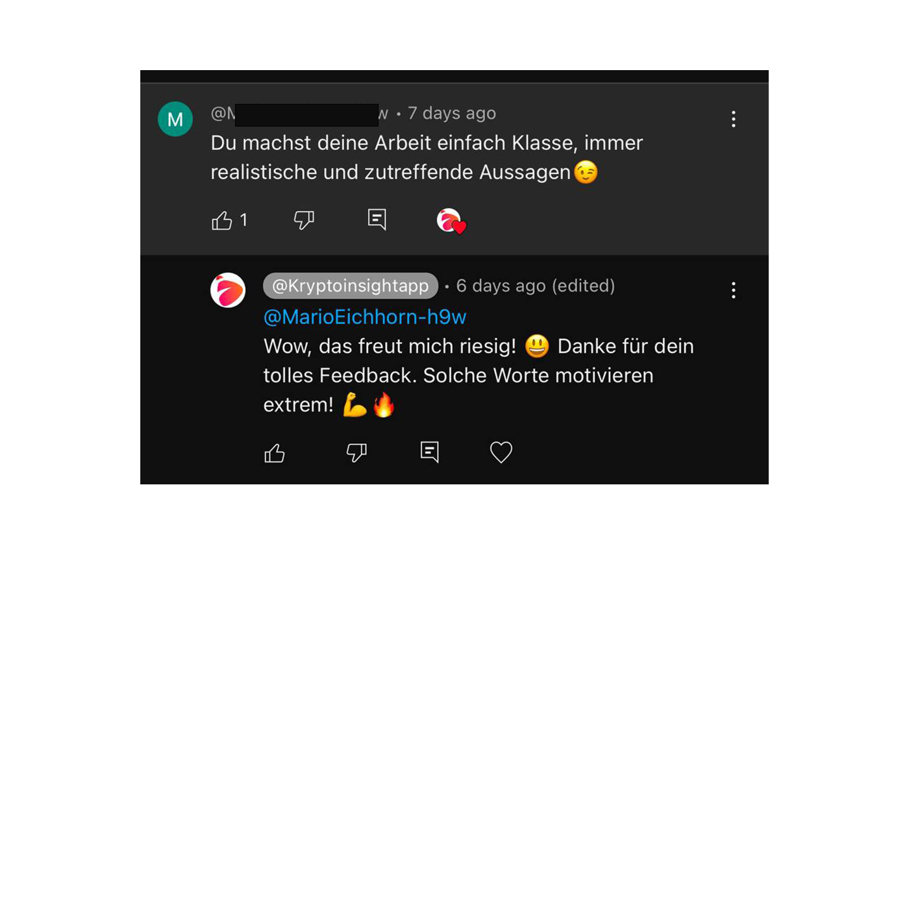
Task: Like the comment from 7 days ago
Action: pyautogui.click(x=222, y=221)
